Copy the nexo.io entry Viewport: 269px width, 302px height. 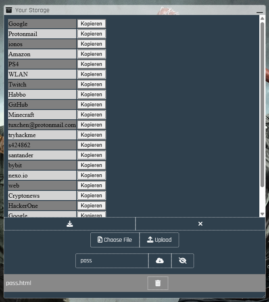click(92, 175)
